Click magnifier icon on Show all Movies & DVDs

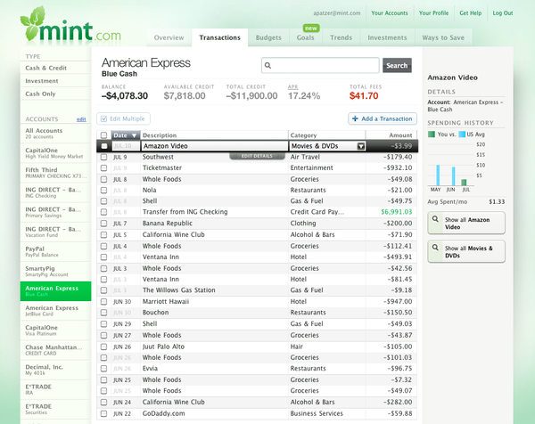(x=435, y=248)
